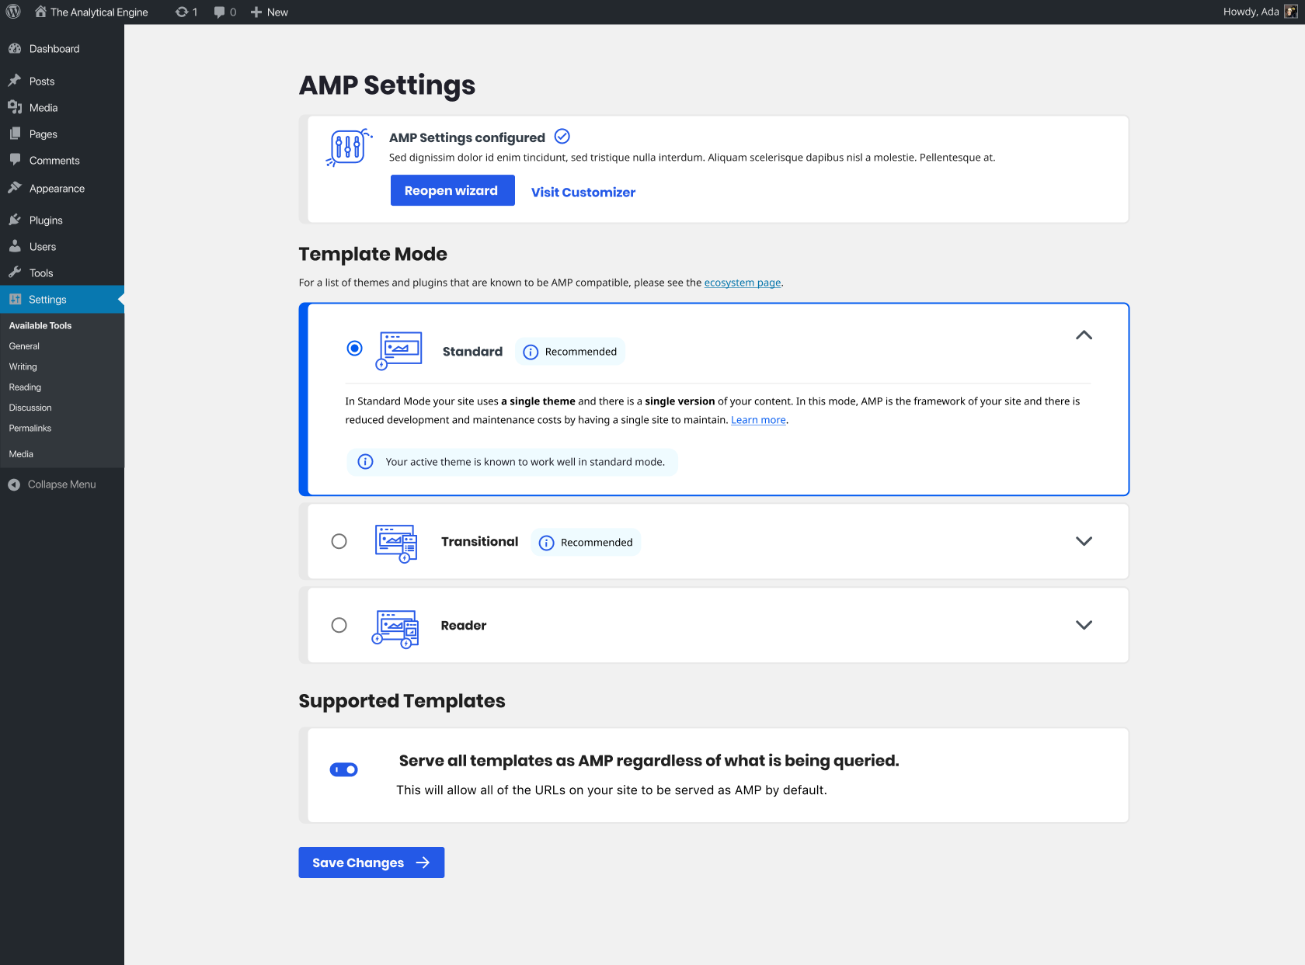Click the Pages sidebar icon
The width and height of the screenshot is (1305, 965).
click(15, 134)
